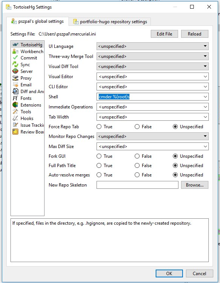Select Unspecified for Fork GUI
Viewport: 220px width, 283px height.
click(175, 156)
